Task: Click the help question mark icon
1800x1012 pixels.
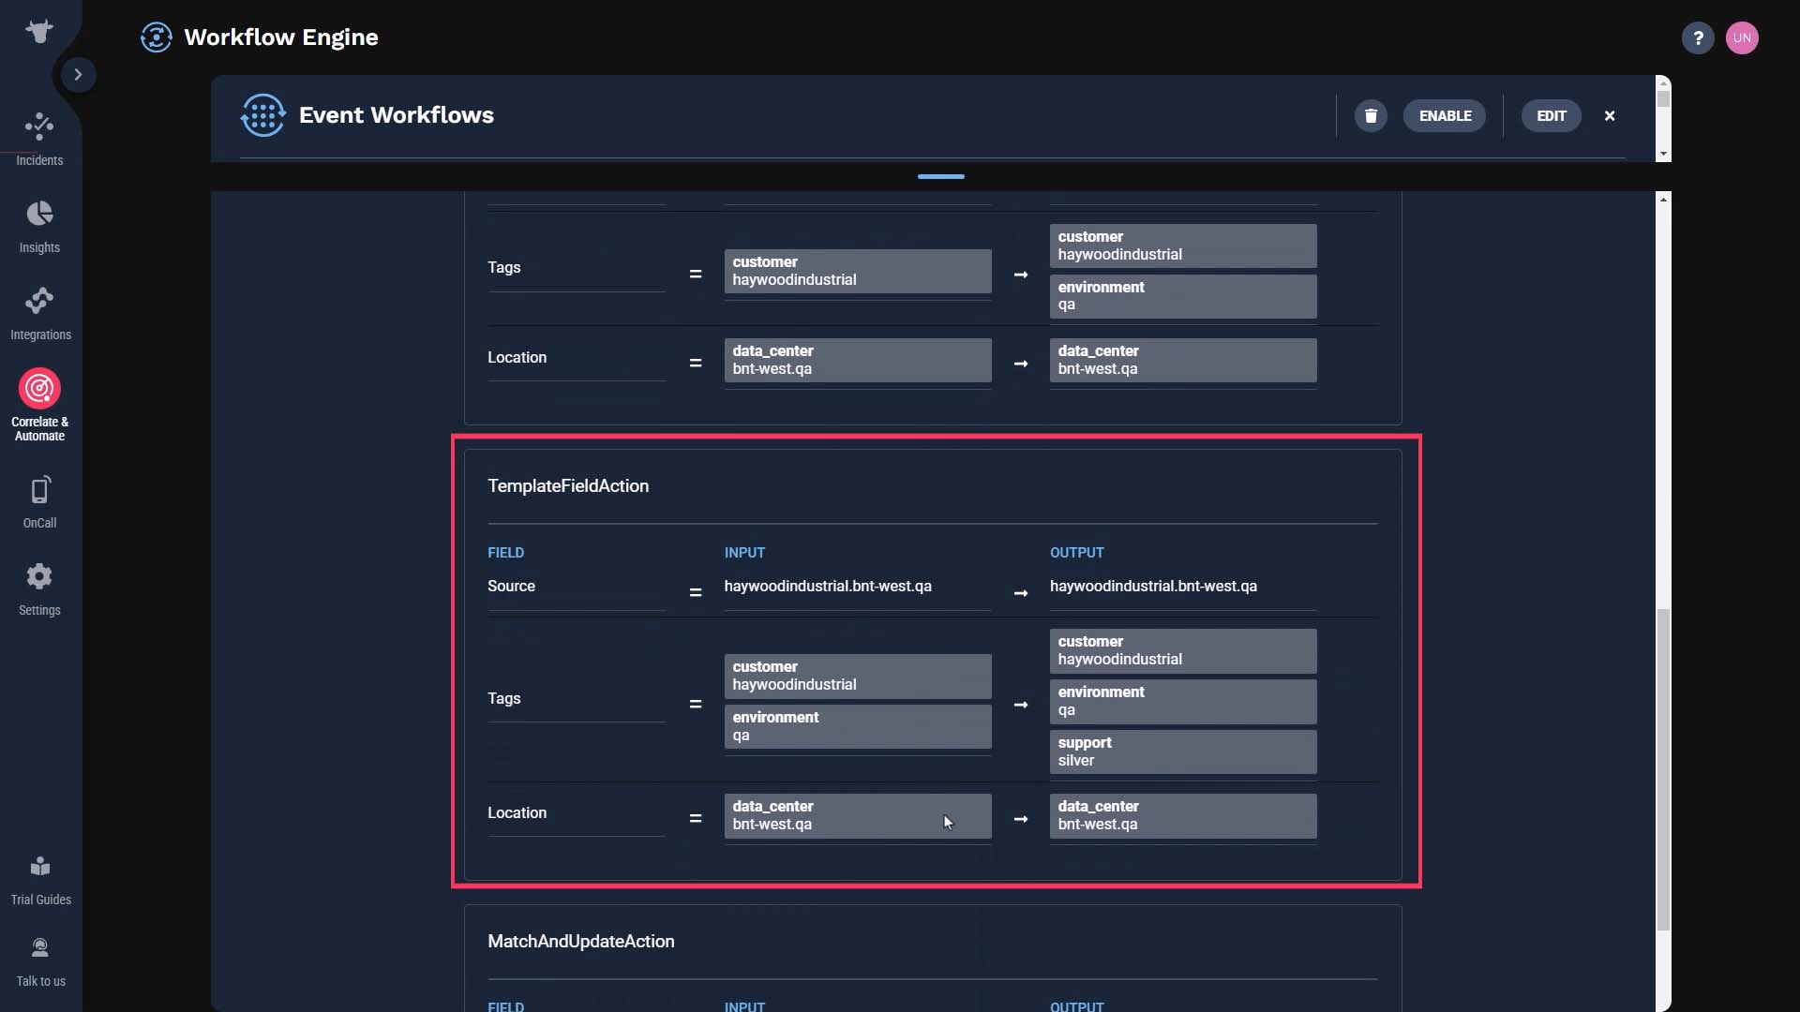Action: [1698, 37]
